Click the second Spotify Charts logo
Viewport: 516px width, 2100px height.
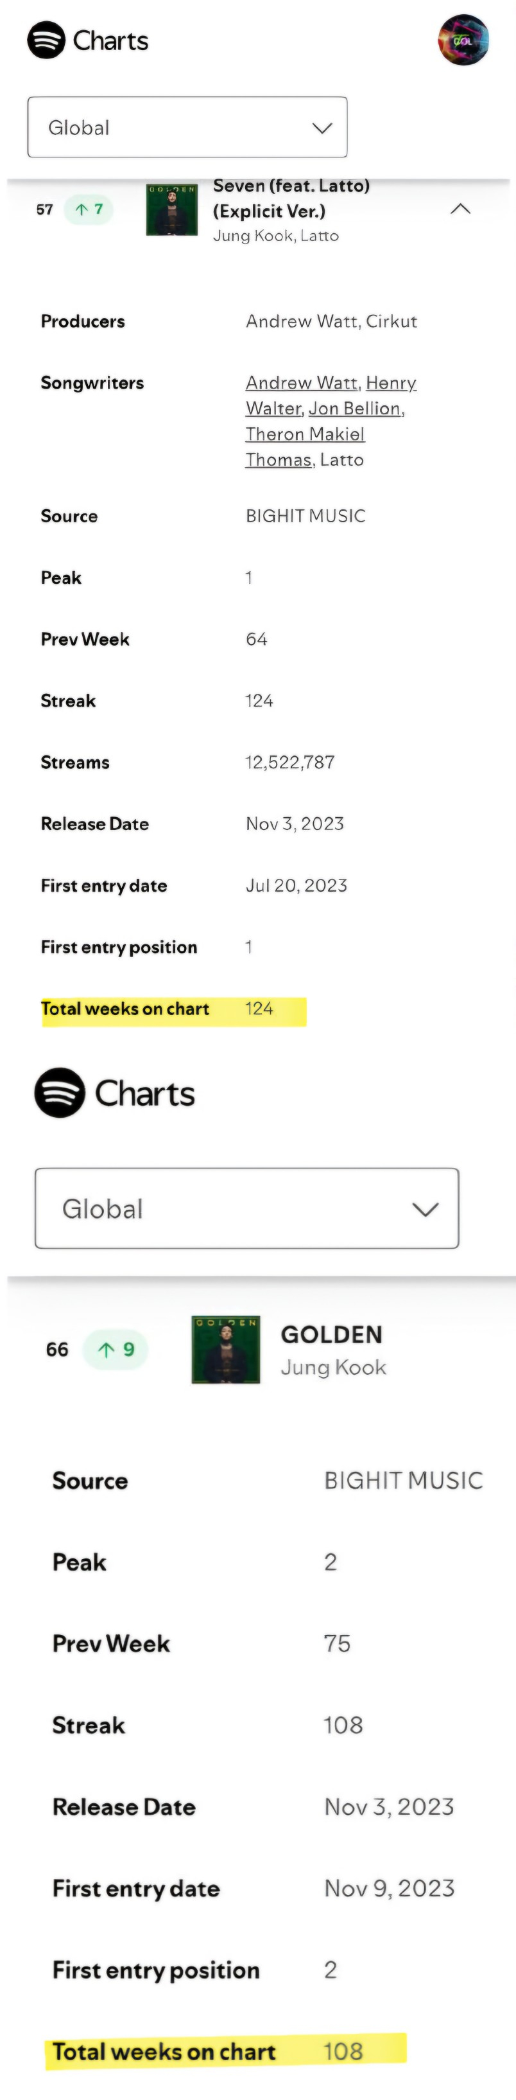(115, 1092)
